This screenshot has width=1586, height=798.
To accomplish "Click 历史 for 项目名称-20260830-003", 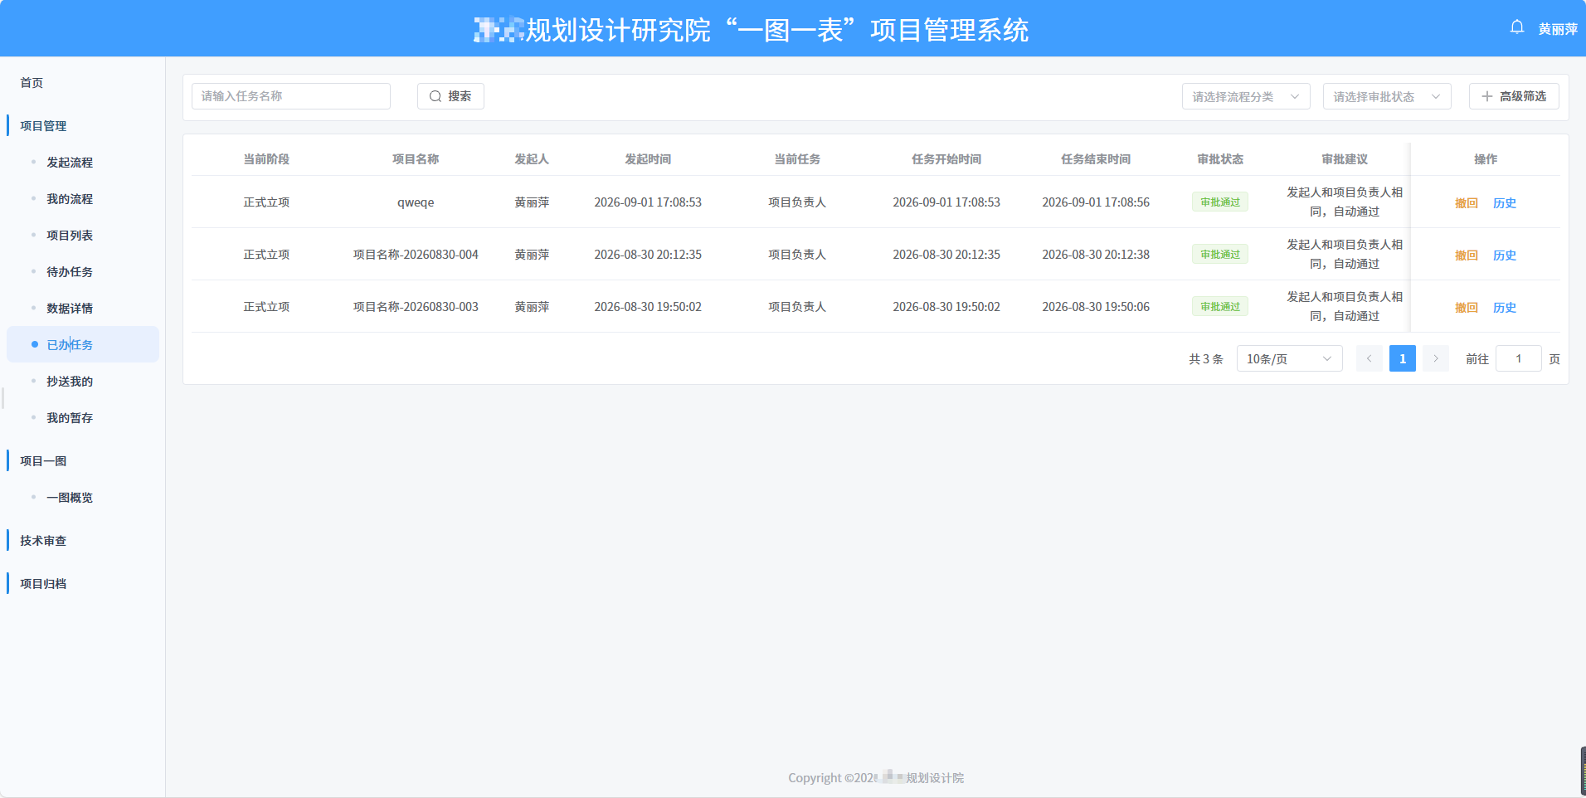I will click(x=1505, y=308).
